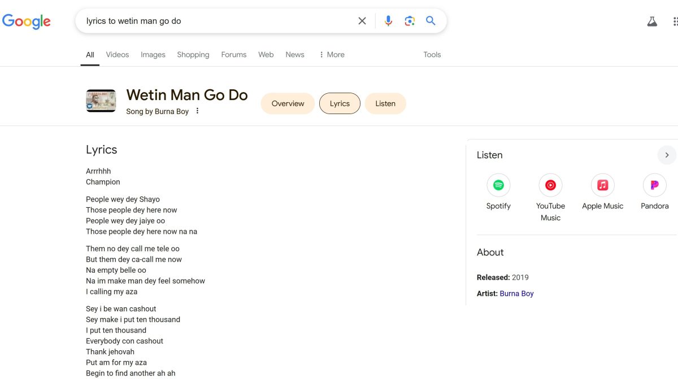This screenshot has height=379, width=678.
Task: Expand the More search filters menu
Action: (332, 55)
